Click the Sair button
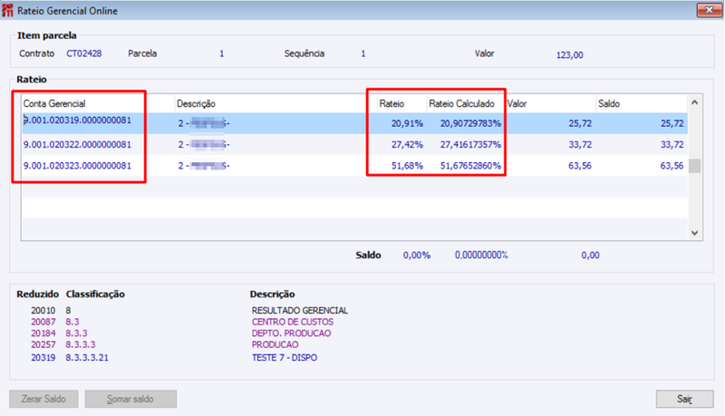725x416 pixels. click(x=684, y=399)
